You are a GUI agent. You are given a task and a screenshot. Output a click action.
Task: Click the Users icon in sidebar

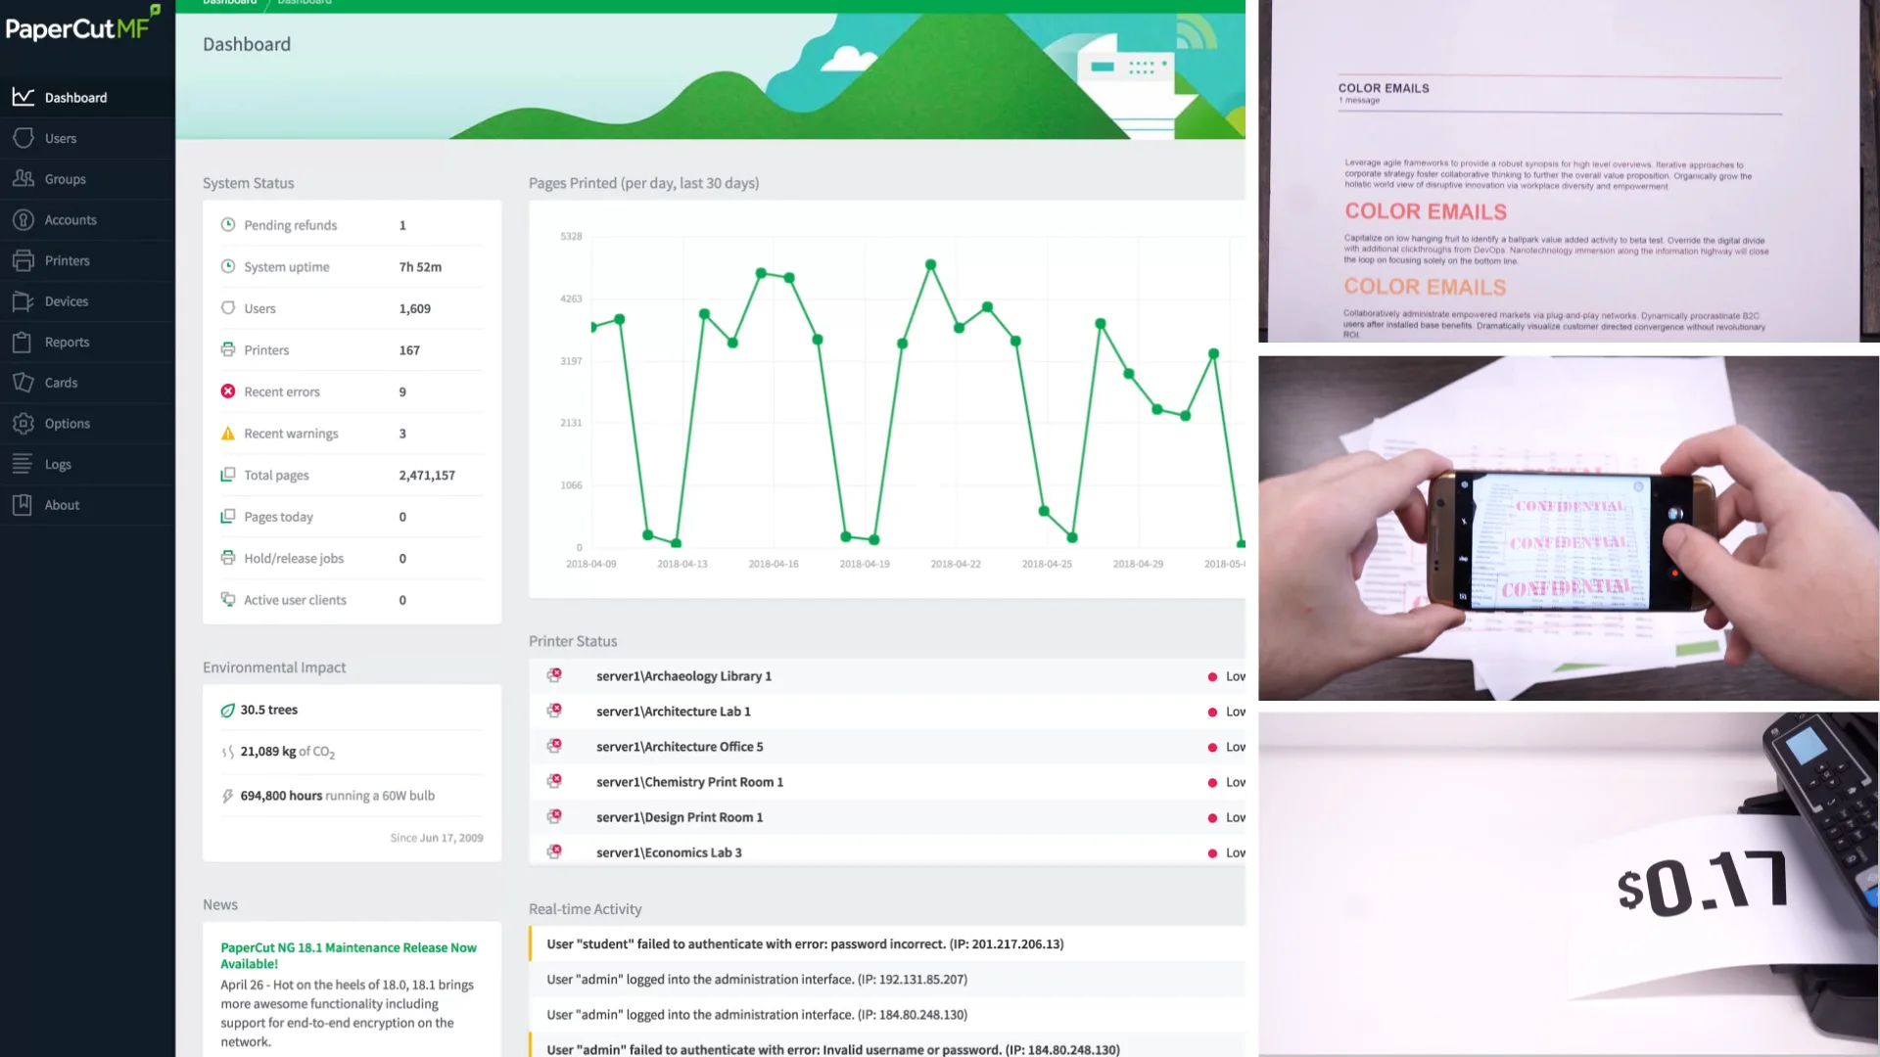click(x=23, y=138)
